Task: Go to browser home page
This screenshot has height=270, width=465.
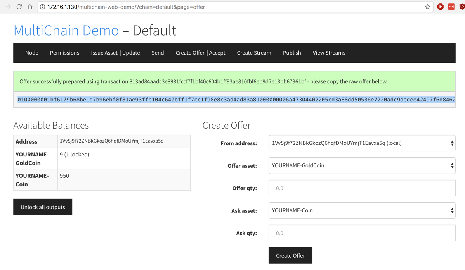Action: tap(30, 7)
